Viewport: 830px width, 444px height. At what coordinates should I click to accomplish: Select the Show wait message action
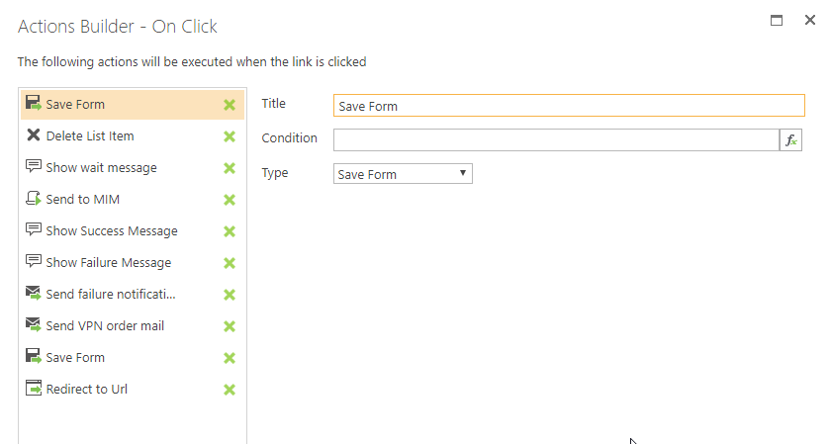pyautogui.click(x=101, y=168)
